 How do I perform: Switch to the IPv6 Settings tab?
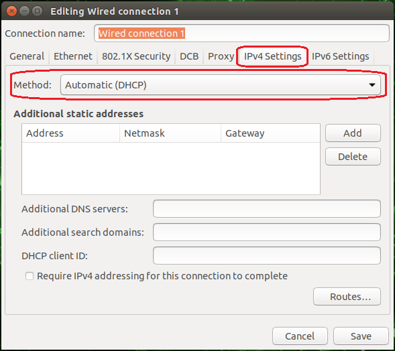340,56
